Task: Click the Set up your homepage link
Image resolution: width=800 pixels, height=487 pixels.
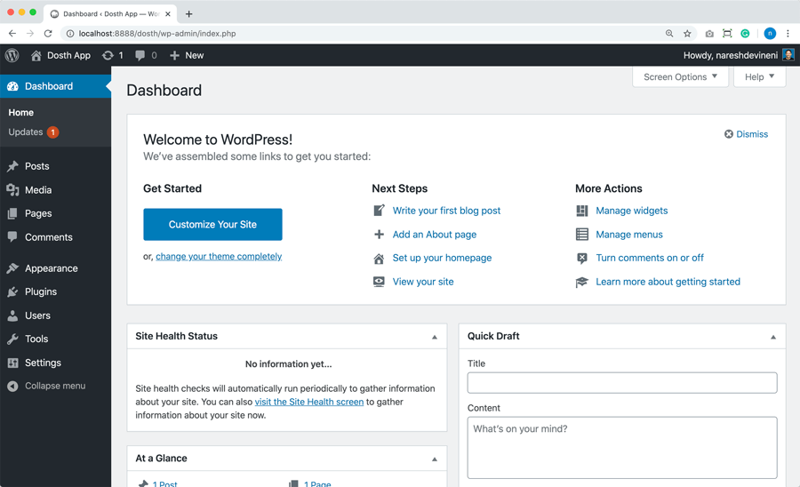Action: (443, 258)
